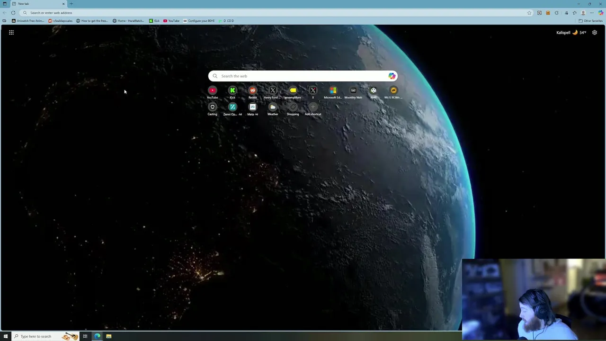This screenshot has height=341, width=606.
Task: Click the Search the web box
Action: (x=303, y=76)
